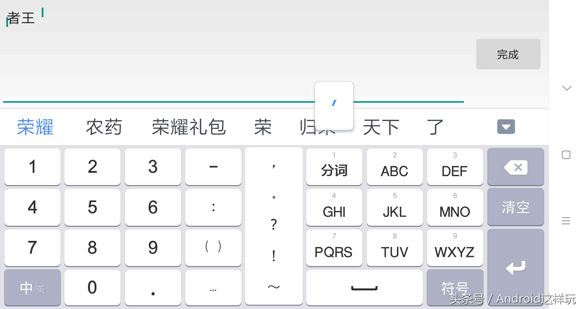Tap number key 5 on the left number pad

point(92,207)
